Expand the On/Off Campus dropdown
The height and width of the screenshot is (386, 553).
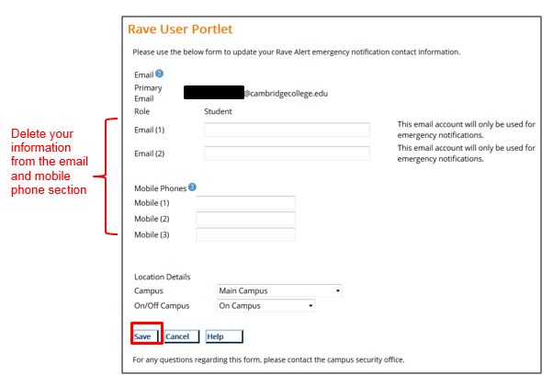pos(265,305)
